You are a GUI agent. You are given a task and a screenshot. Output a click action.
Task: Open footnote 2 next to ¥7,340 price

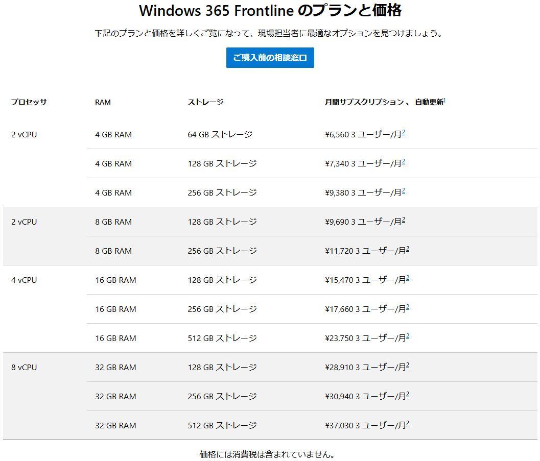pos(403,162)
